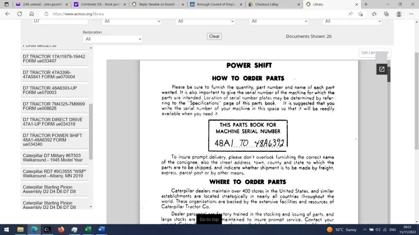Click the page vertical scrollbar thumb
419x235 pixels.
(x=417, y=101)
